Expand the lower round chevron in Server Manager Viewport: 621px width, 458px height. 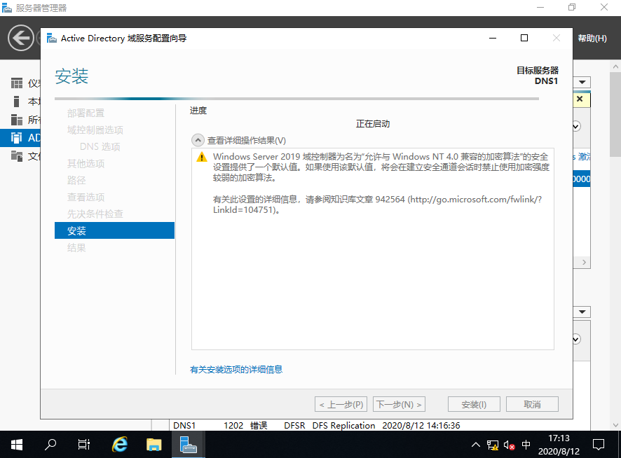pos(576,339)
